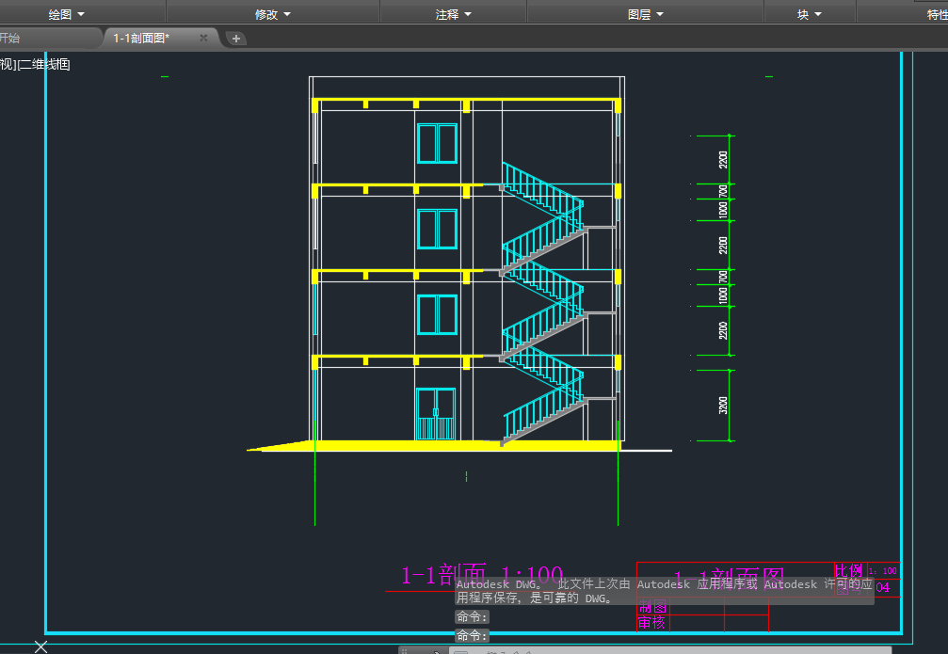Viewport: 948px width, 654px height.
Task: Expand the 注释 ribbon panel
Action: (454, 14)
